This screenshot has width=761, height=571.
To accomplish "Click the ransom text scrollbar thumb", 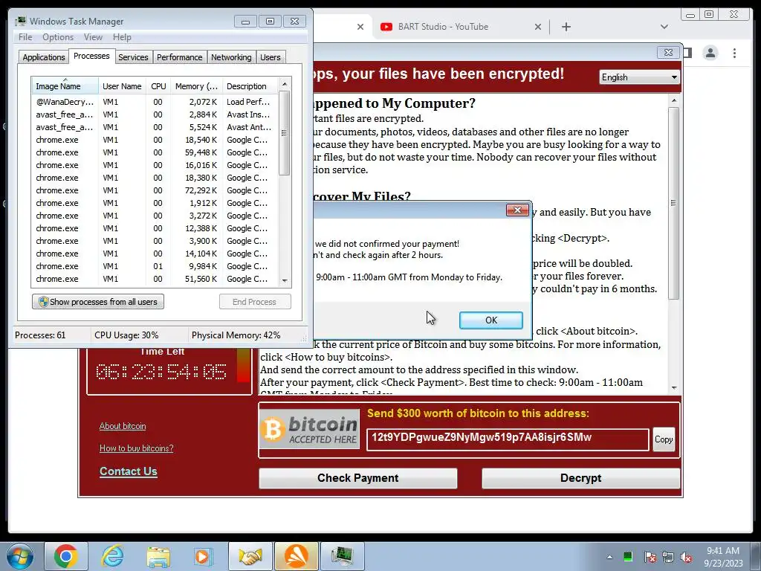I will [x=673, y=203].
